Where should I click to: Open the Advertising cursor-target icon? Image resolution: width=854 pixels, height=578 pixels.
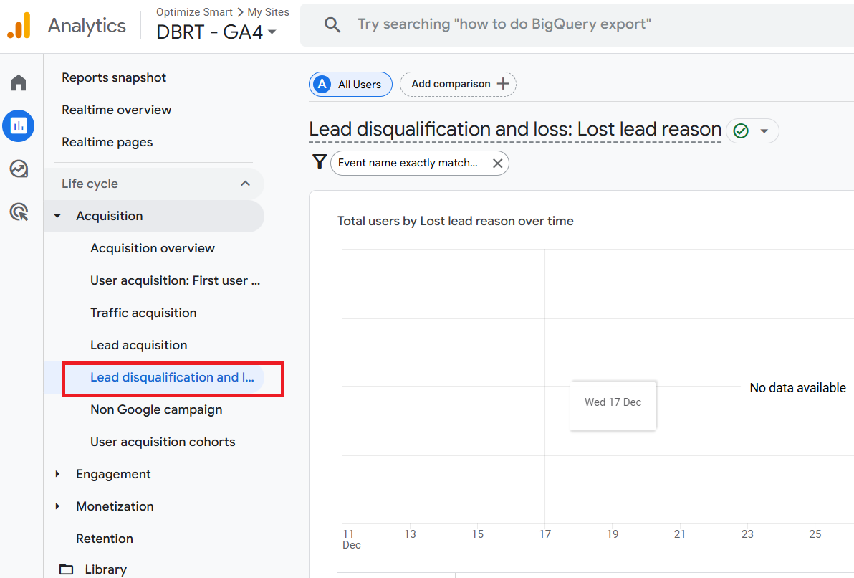[x=19, y=212]
